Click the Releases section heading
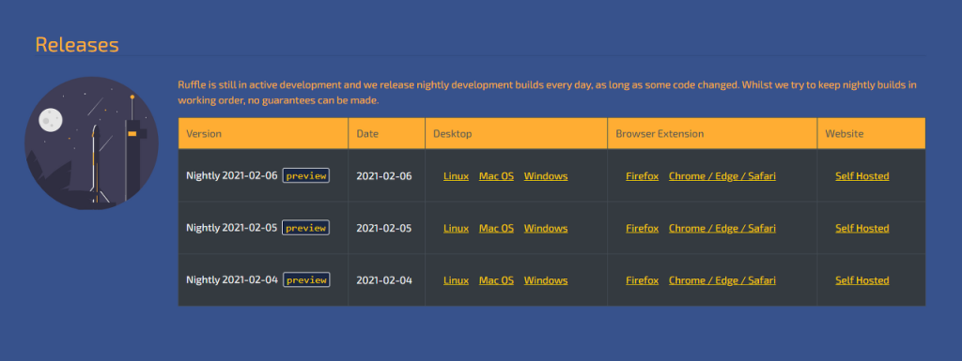The height and width of the screenshot is (361, 962). pos(77,45)
